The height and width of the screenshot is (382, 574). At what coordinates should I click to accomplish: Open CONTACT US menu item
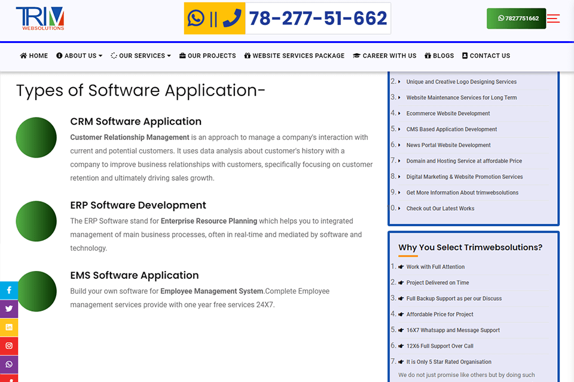coord(486,56)
